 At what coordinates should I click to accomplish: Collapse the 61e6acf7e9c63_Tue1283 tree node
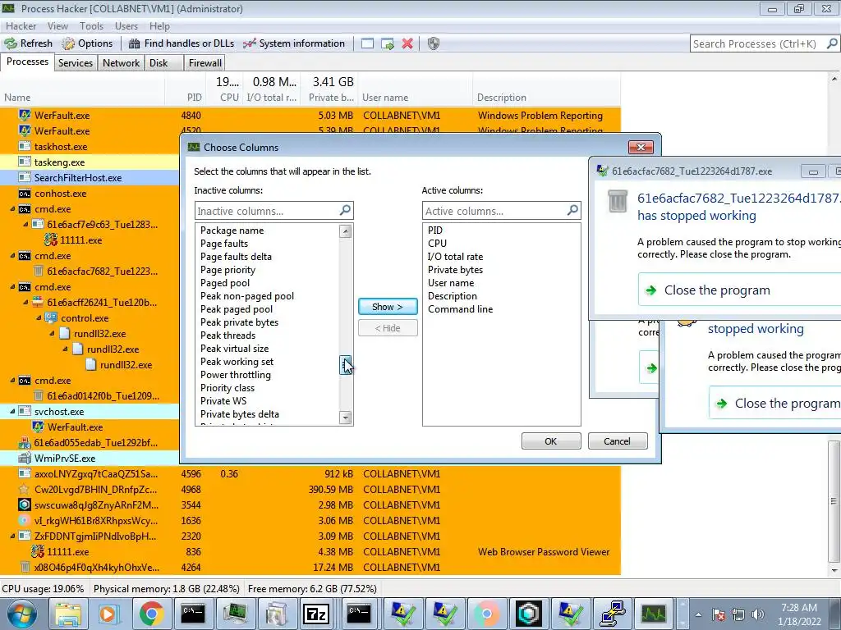coord(25,225)
